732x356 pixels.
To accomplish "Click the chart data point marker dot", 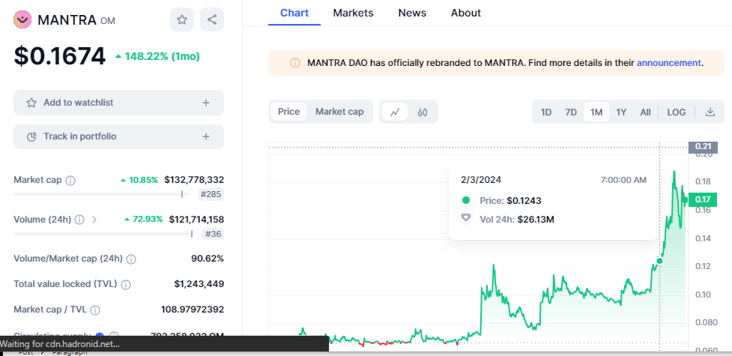I will pyautogui.click(x=659, y=261).
